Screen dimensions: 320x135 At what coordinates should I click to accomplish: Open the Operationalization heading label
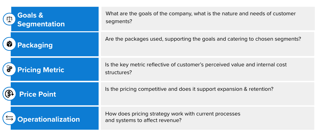pyautogui.click(x=49, y=119)
